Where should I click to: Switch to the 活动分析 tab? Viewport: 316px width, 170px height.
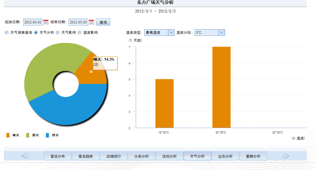(169, 156)
